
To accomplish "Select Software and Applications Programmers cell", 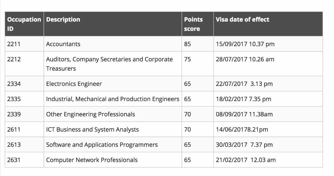I will pos(113,144).
